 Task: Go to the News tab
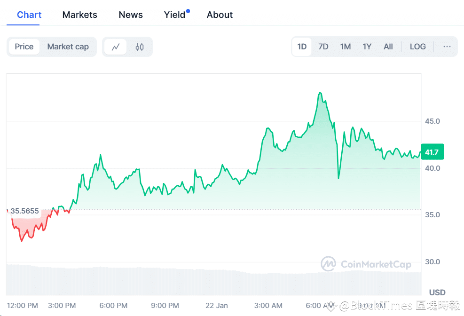coord(131,15)
